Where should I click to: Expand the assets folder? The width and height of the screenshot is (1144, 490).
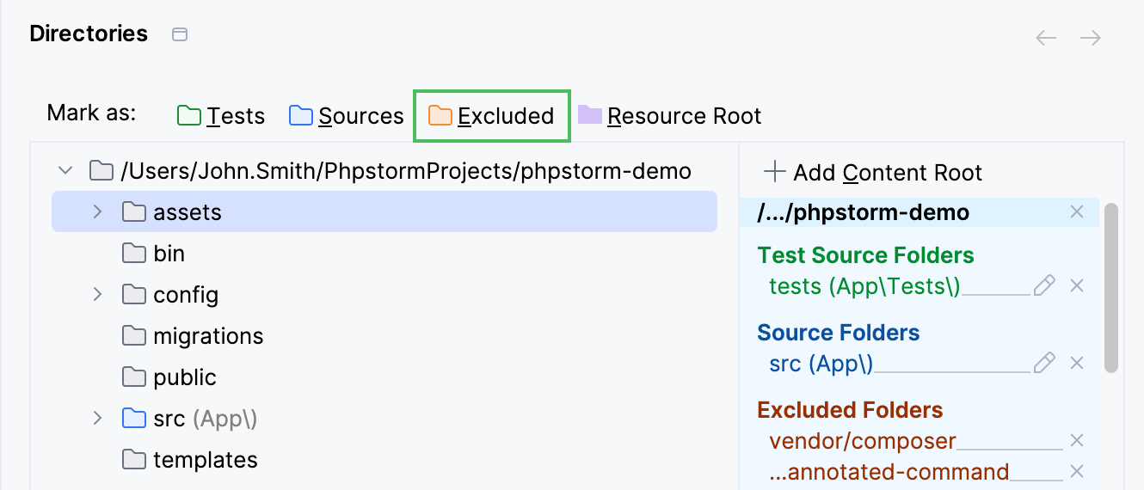click(x=98, y=211)
